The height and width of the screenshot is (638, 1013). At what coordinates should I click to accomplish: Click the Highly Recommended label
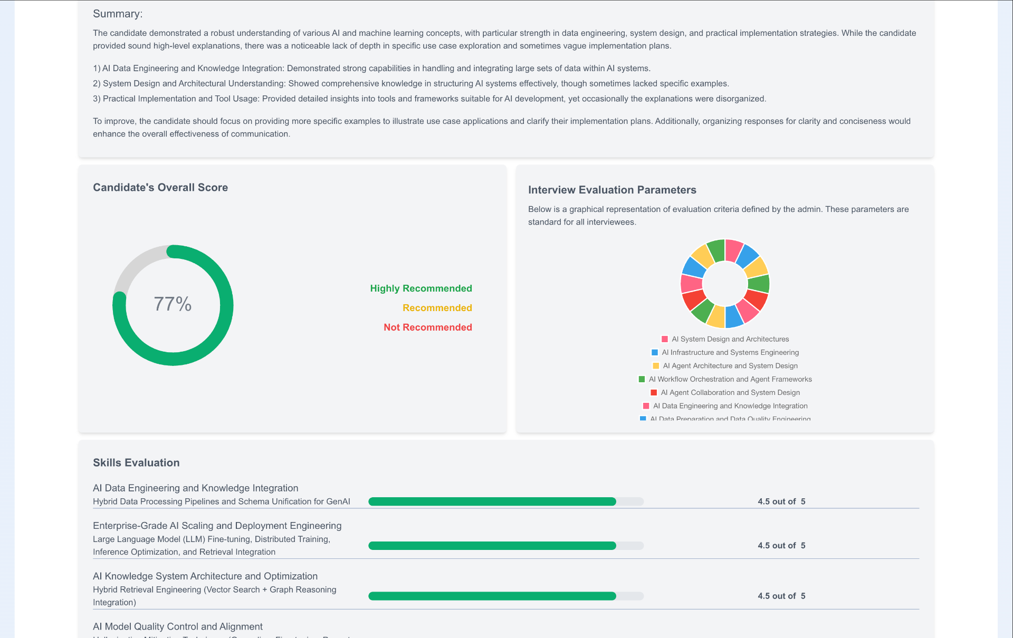[x=421, y=288]
